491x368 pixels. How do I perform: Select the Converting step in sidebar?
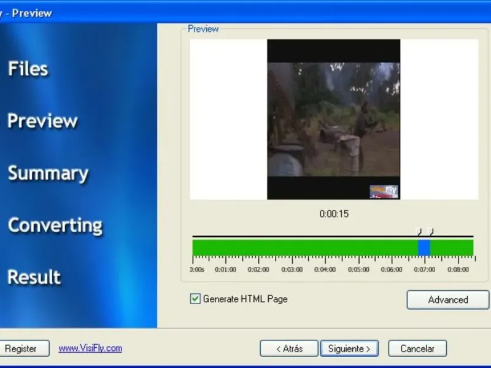tap(55, 225)
